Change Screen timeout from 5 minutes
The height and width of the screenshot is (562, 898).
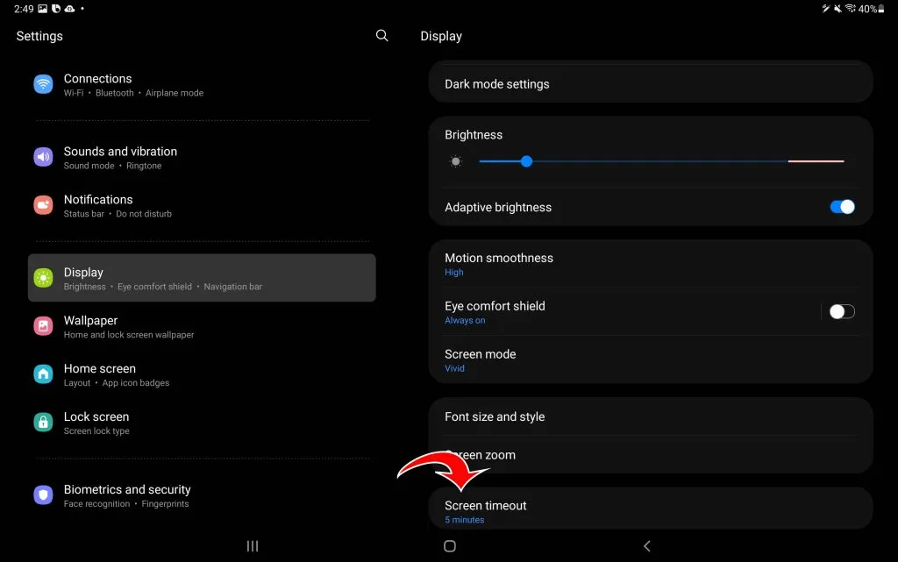click(x=651, y=510)
